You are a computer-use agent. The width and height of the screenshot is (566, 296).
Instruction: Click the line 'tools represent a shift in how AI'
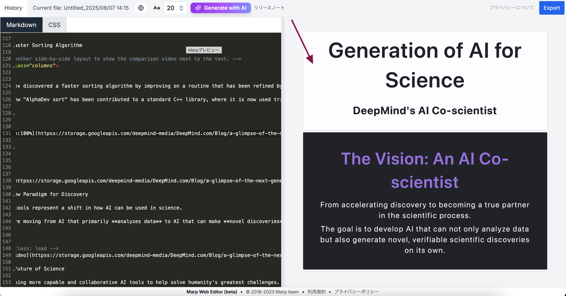click(x=99, y=208)
